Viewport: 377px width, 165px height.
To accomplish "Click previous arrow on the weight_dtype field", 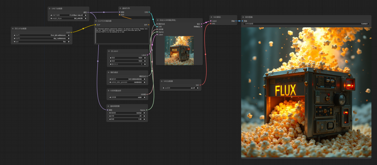I will [51, 18].
